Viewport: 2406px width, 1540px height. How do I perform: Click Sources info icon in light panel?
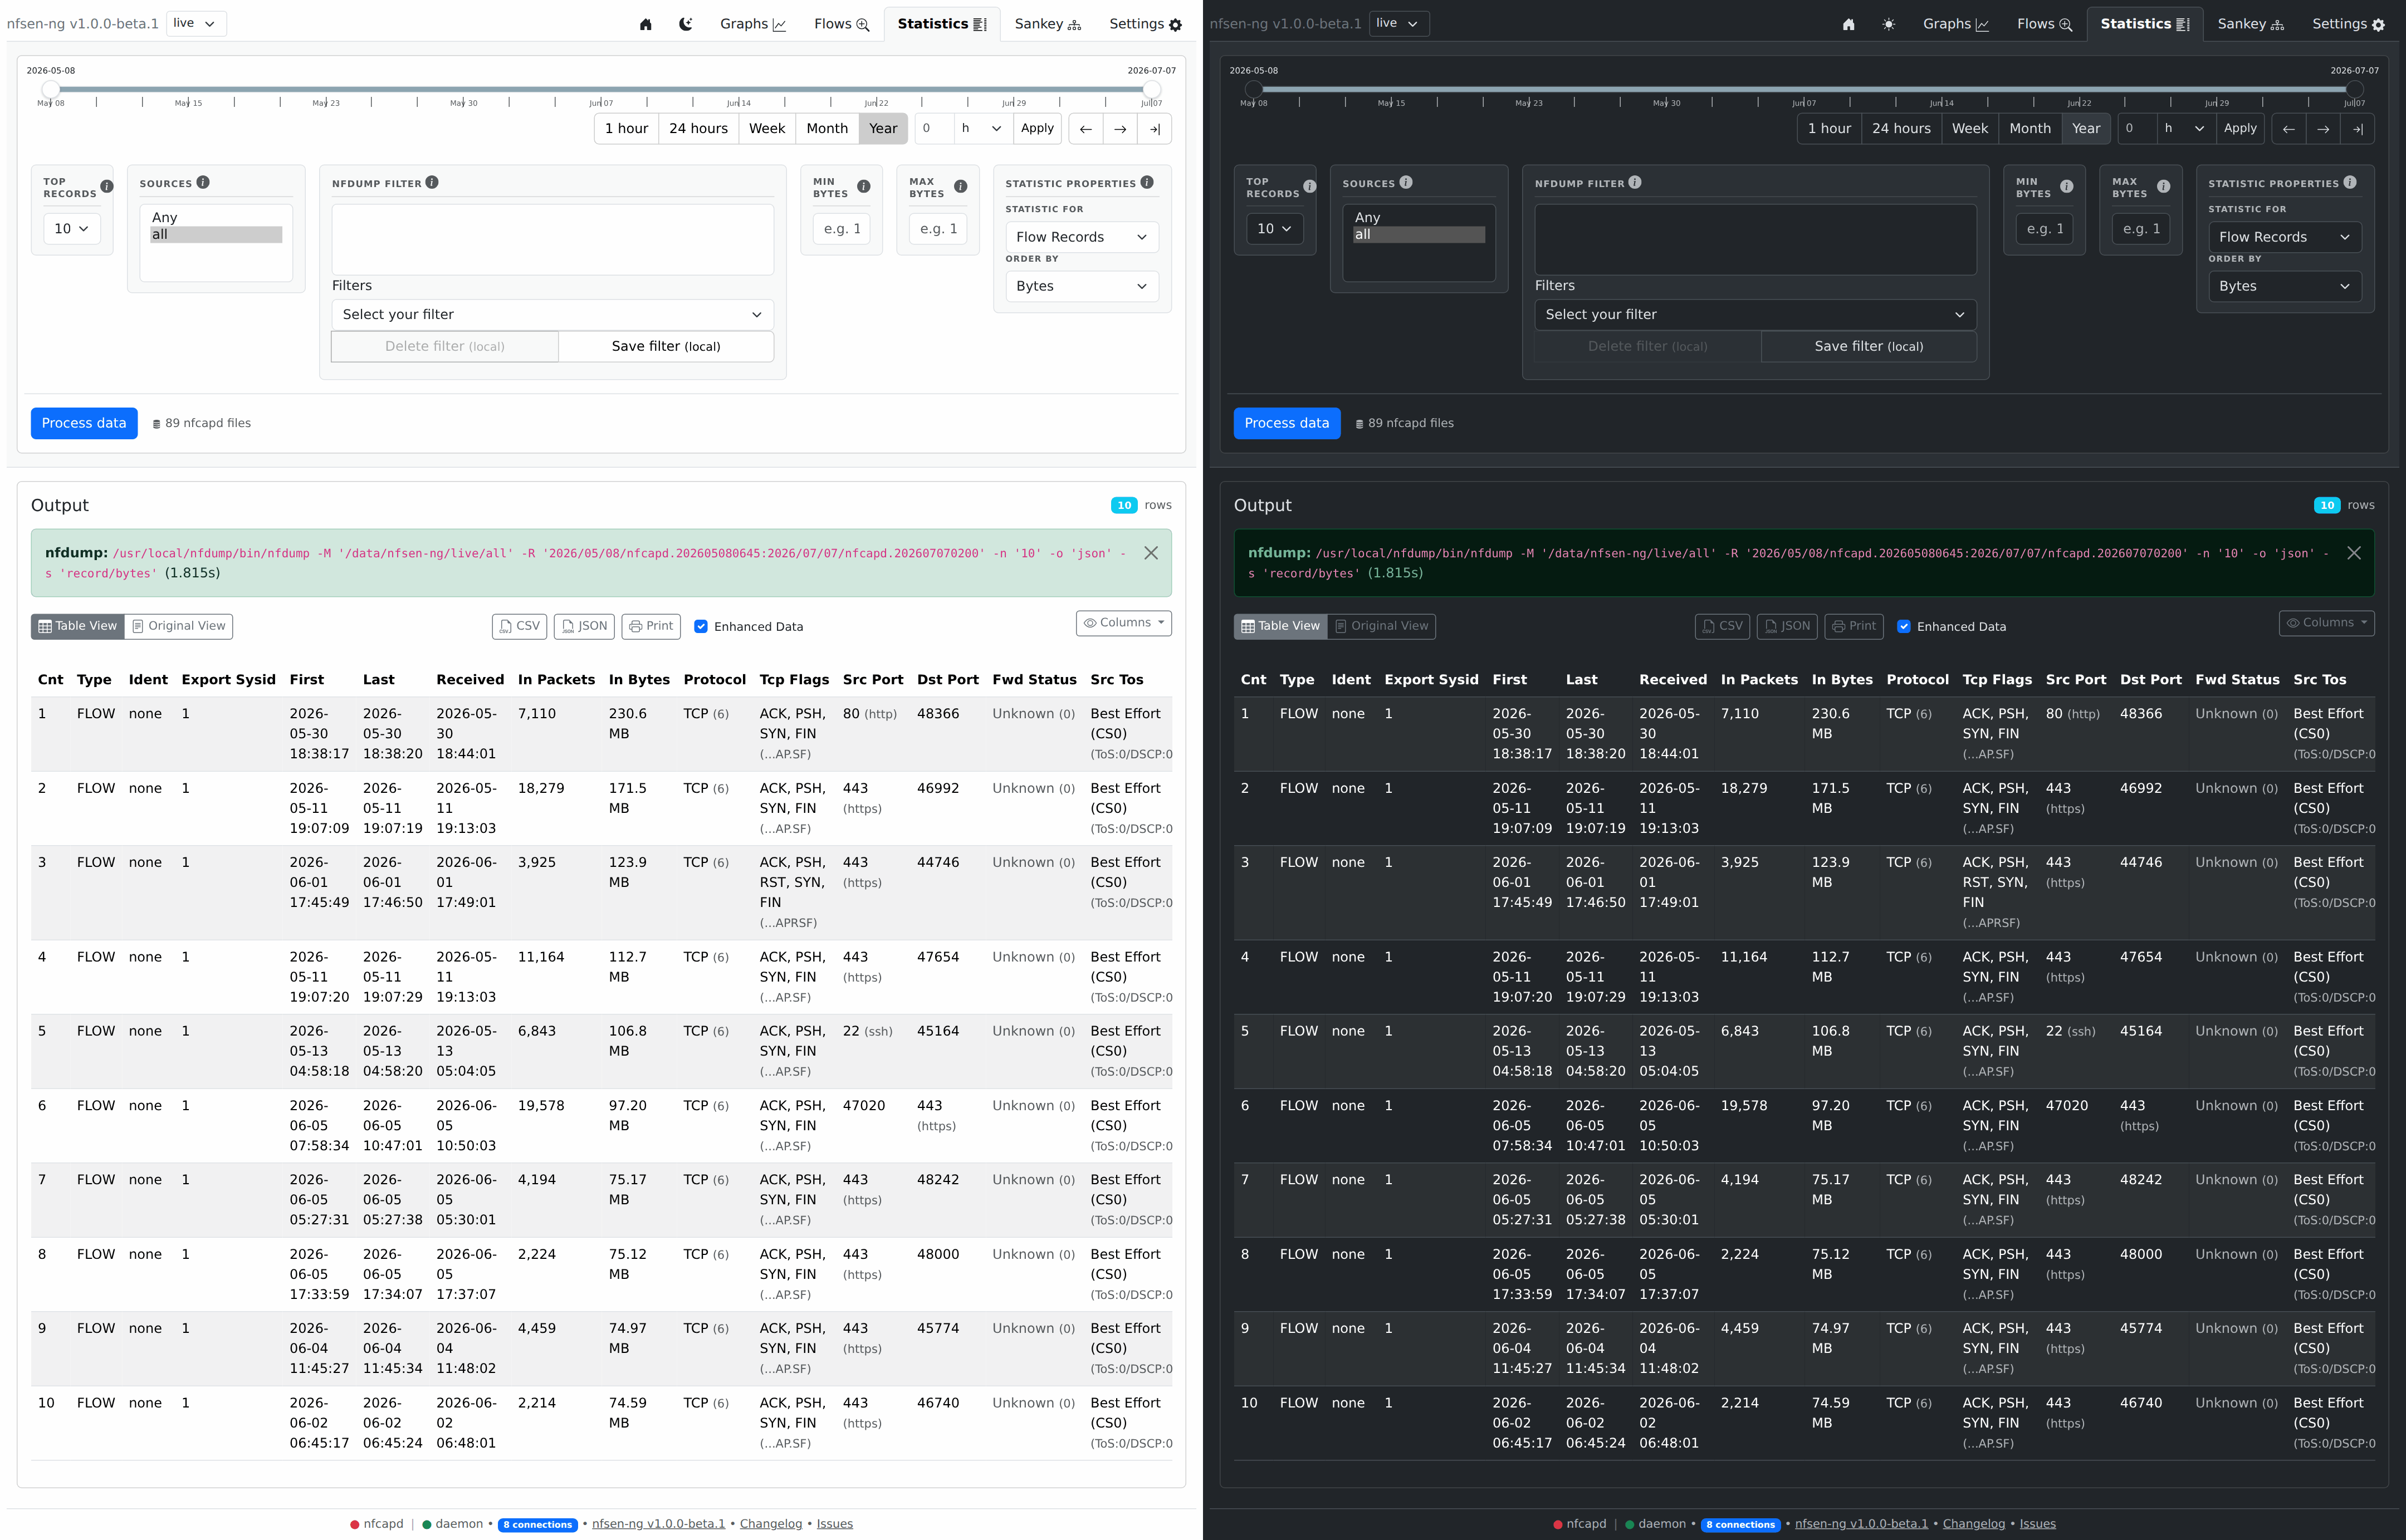point(203,182)
